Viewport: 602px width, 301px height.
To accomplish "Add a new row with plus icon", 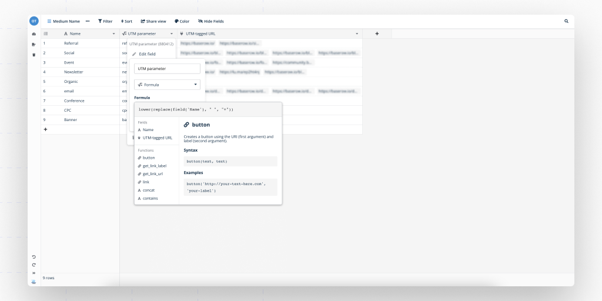I will point(45,129).
